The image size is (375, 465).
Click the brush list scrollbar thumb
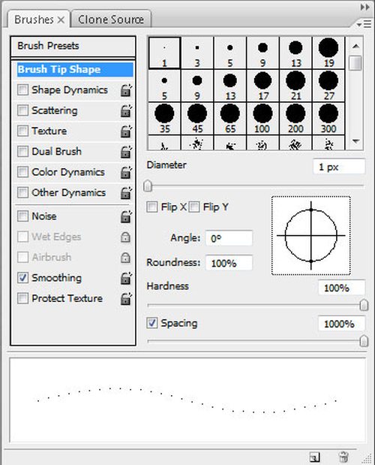click(x=355, y=62)
